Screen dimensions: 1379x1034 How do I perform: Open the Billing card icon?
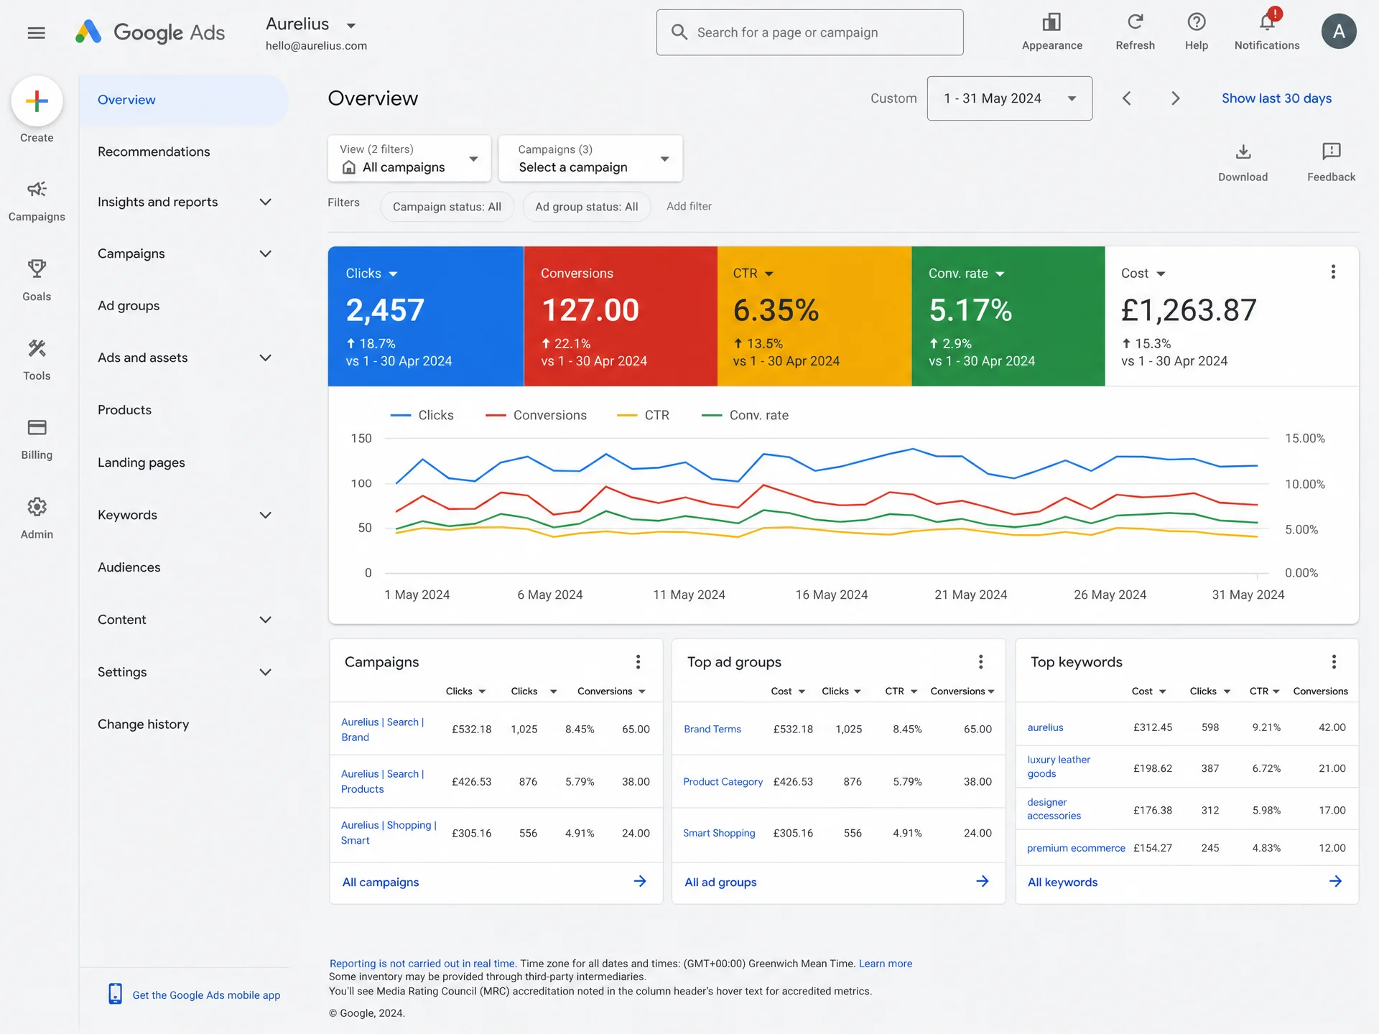pyautogui.click(x=37, y=427)
